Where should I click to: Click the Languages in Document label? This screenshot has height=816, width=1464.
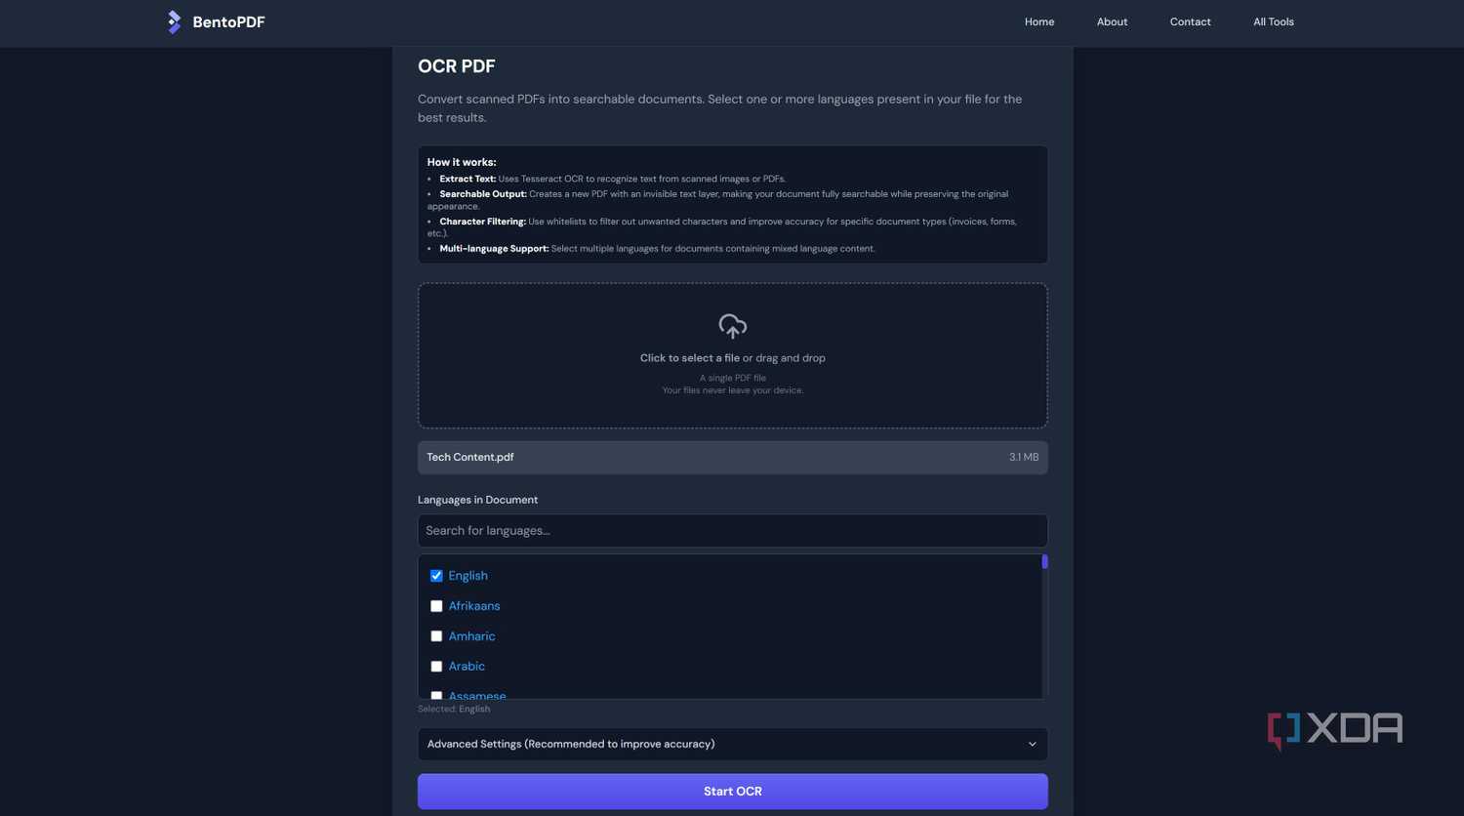[477, 500]
